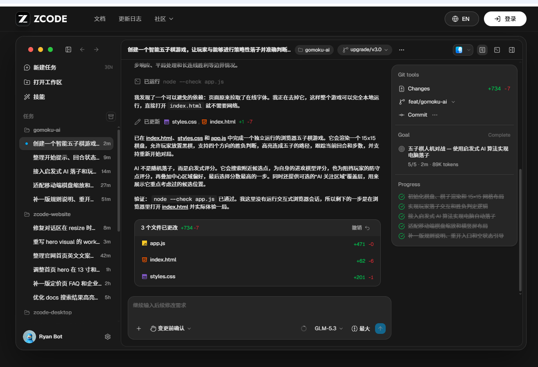Click 撤销 to undo file changes
538x367 pixels.
361,228
